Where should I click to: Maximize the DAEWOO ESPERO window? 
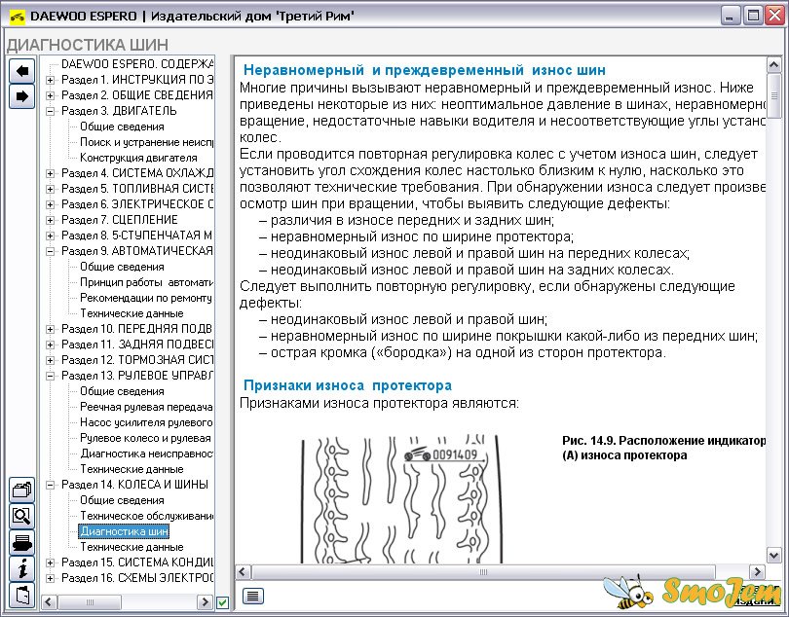pos(753,16)
